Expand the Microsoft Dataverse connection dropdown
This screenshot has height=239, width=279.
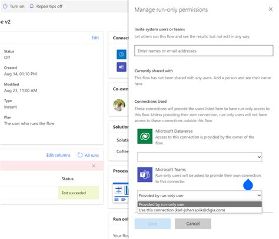point(200,157)
